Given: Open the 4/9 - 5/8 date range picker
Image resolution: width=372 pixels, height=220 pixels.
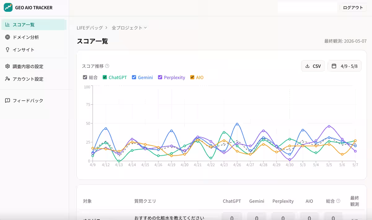Looking at the screenshot, I should click(x=344, y=66).
